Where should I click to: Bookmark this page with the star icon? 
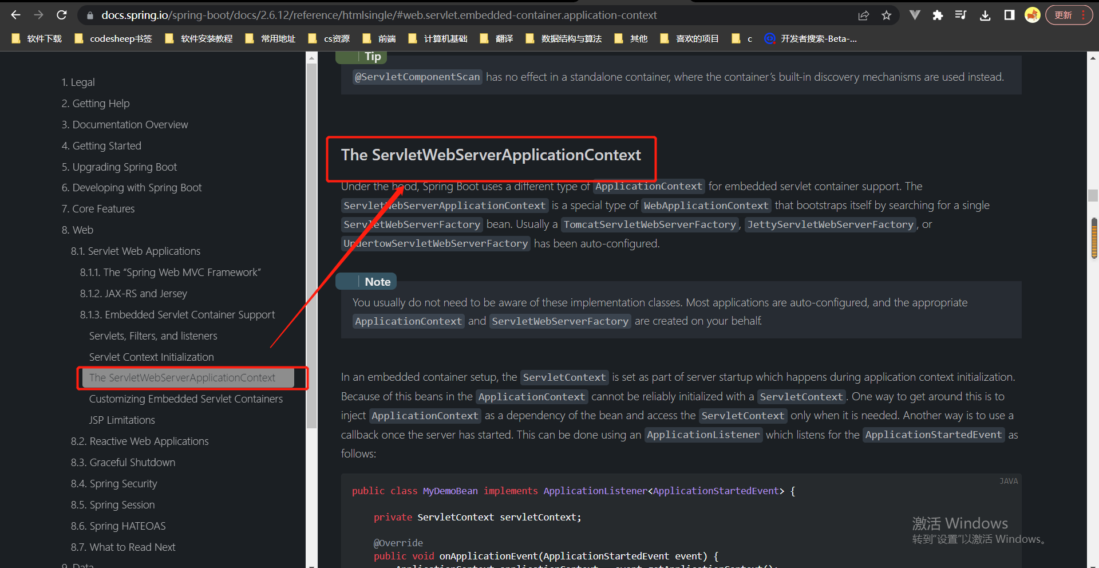click(887, 15)
